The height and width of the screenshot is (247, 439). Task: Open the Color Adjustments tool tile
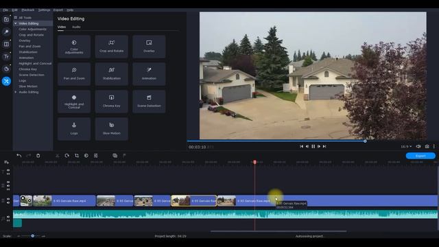click(x=74, y=47)
